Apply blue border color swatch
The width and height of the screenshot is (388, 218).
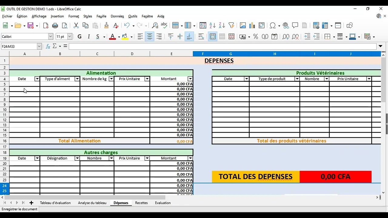pyautogui.click(x=352, y=37)
